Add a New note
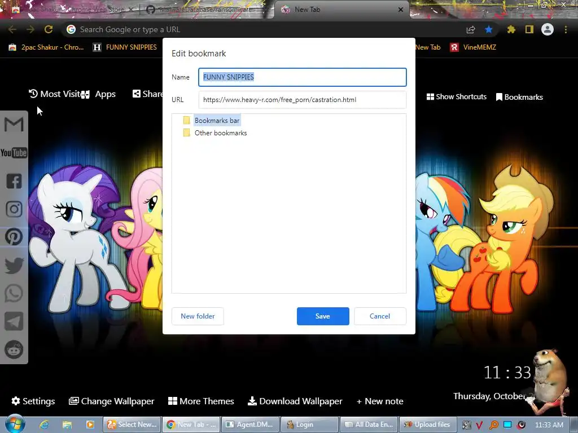Viewport: 578px width, 433px height. (x=380, y=401)
